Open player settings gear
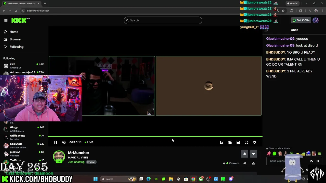Image resolution: width=326 pixels, height=183 pixels. tap(255, 142)
